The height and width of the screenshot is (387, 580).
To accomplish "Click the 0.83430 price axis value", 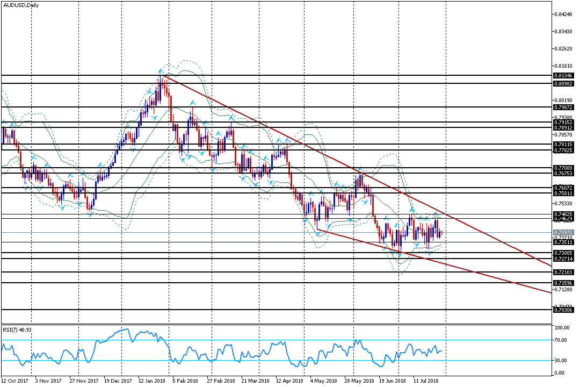I will click(563, 32).
